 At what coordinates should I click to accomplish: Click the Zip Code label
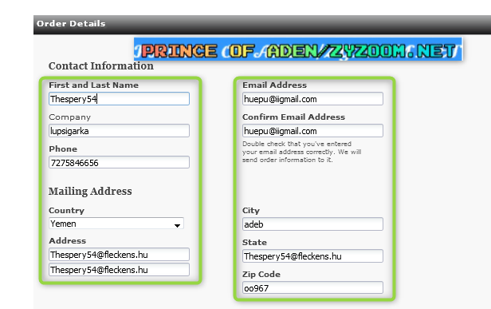tap(261, 274)
